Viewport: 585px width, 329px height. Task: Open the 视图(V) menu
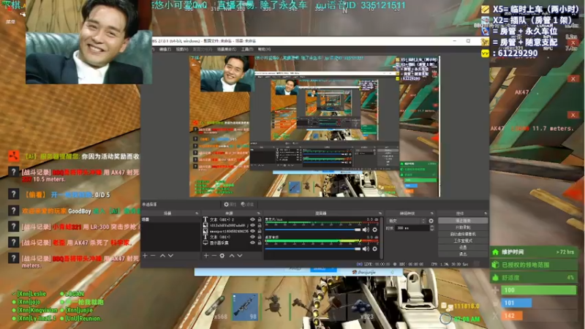click(182, 49)
